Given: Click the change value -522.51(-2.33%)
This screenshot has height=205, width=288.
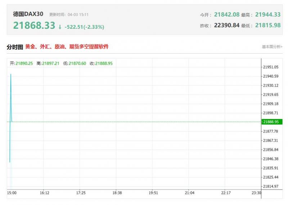Looking at the screenshot, I should tap(84, 27).
